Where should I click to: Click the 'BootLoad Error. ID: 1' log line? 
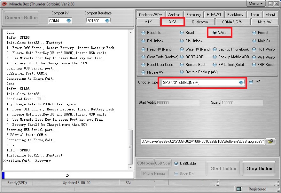tap(27, 99)
